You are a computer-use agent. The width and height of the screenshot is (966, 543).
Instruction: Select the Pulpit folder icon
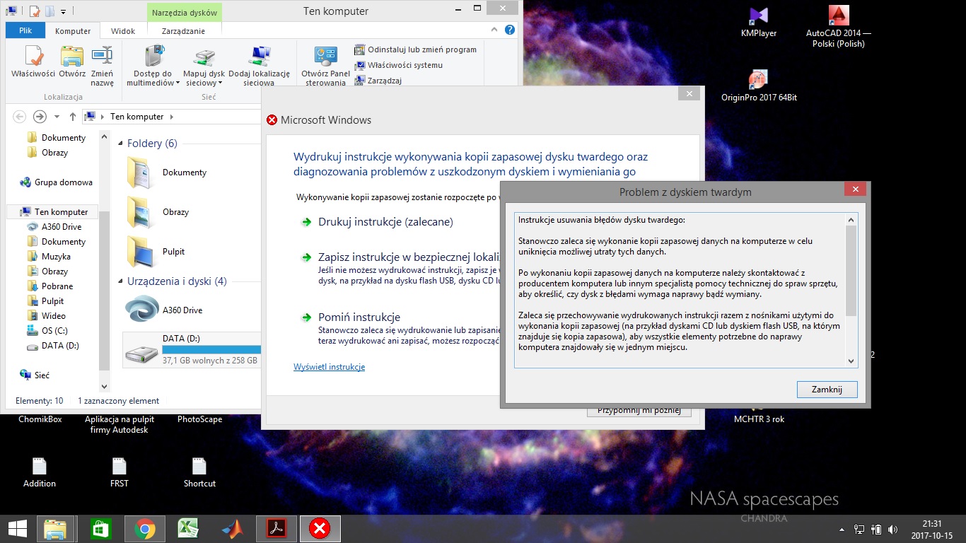[139, 252]
